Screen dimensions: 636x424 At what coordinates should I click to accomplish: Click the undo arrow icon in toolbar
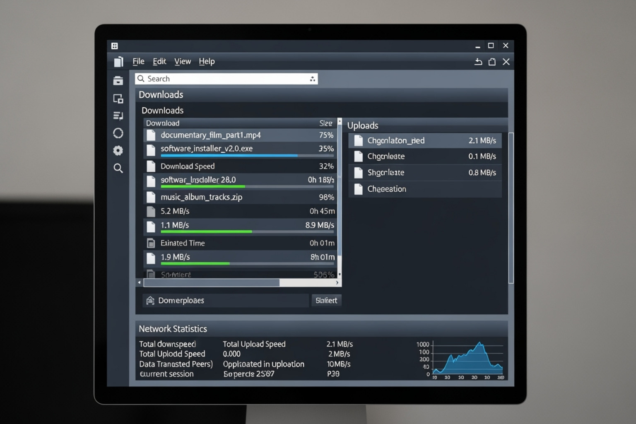click(x=478, y=62)
